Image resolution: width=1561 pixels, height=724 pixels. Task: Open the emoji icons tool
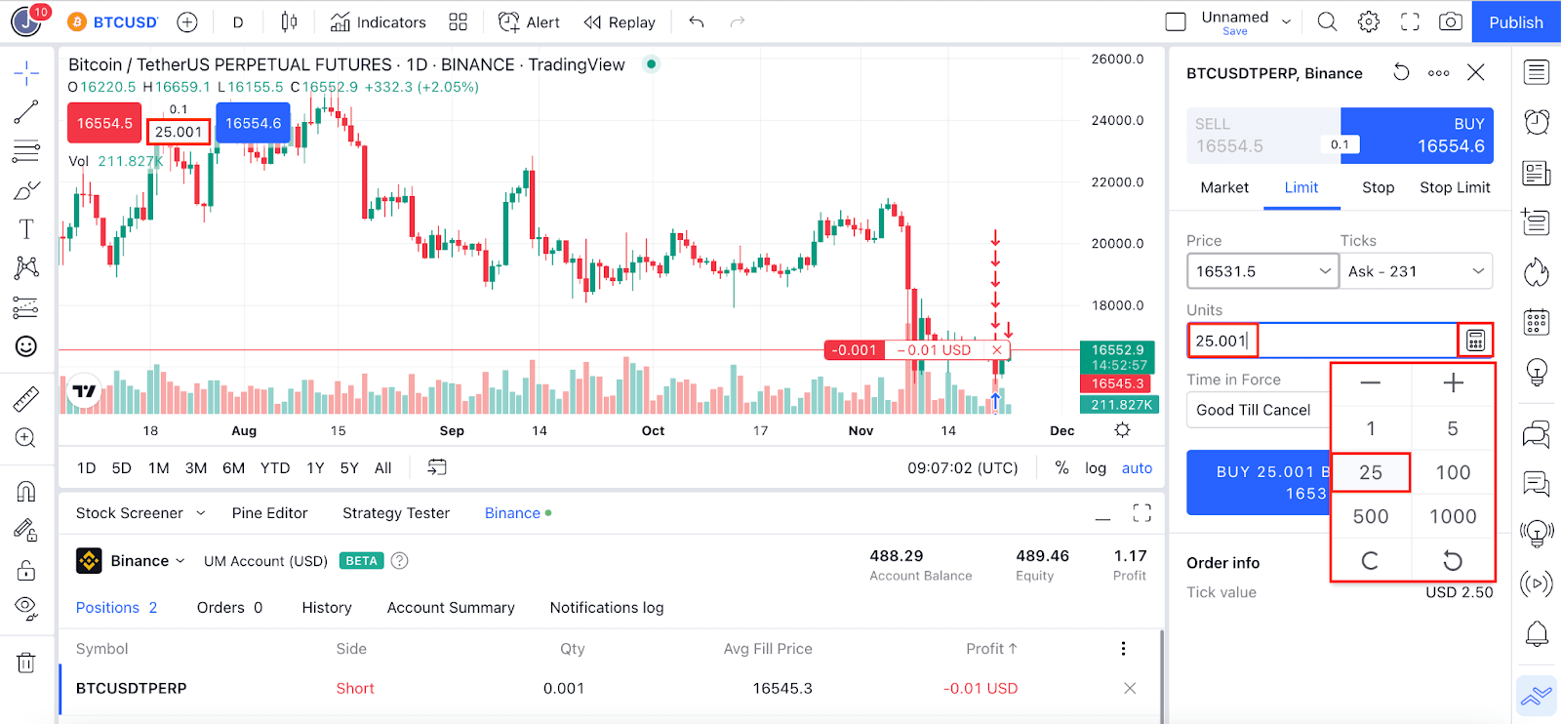26,346
